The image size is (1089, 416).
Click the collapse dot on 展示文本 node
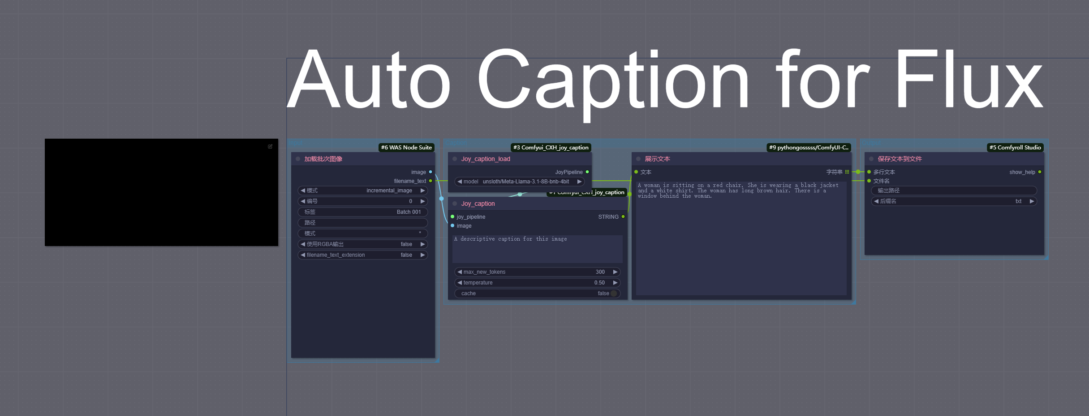tap(638, 159)
